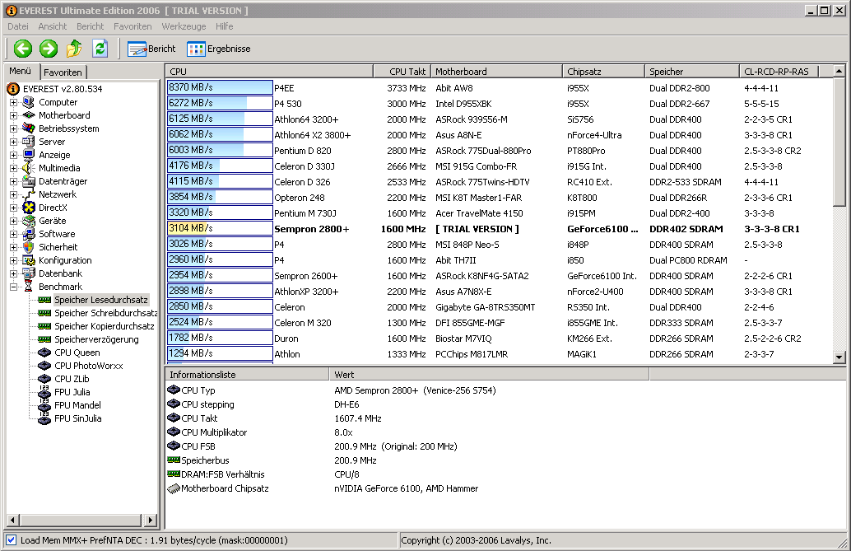Image resolution: width=851 pixels, height=551 pixels.
Task: Select Speicher Schreibdurchsatz benchmark
Action: [106, 313]
